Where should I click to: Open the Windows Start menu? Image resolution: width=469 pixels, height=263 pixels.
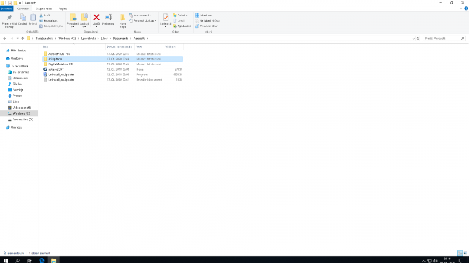[x=5, y=261]
